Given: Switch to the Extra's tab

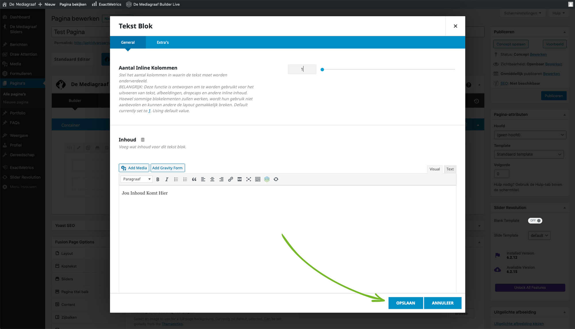Looking at the screenshot, I should [x=162, y=42].
